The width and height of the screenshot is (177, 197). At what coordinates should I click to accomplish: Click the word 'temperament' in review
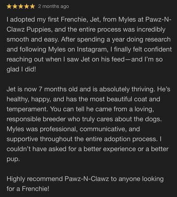click(26, 109)
